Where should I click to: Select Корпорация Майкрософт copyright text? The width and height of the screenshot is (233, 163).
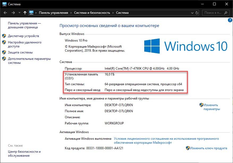(x=95, y=48)
